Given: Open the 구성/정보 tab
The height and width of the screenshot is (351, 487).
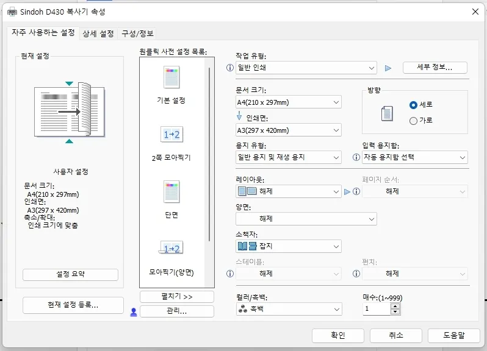Looking at the screenshot, I should coord(137,34).
